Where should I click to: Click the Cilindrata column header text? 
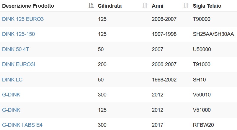tap(110, 6)
